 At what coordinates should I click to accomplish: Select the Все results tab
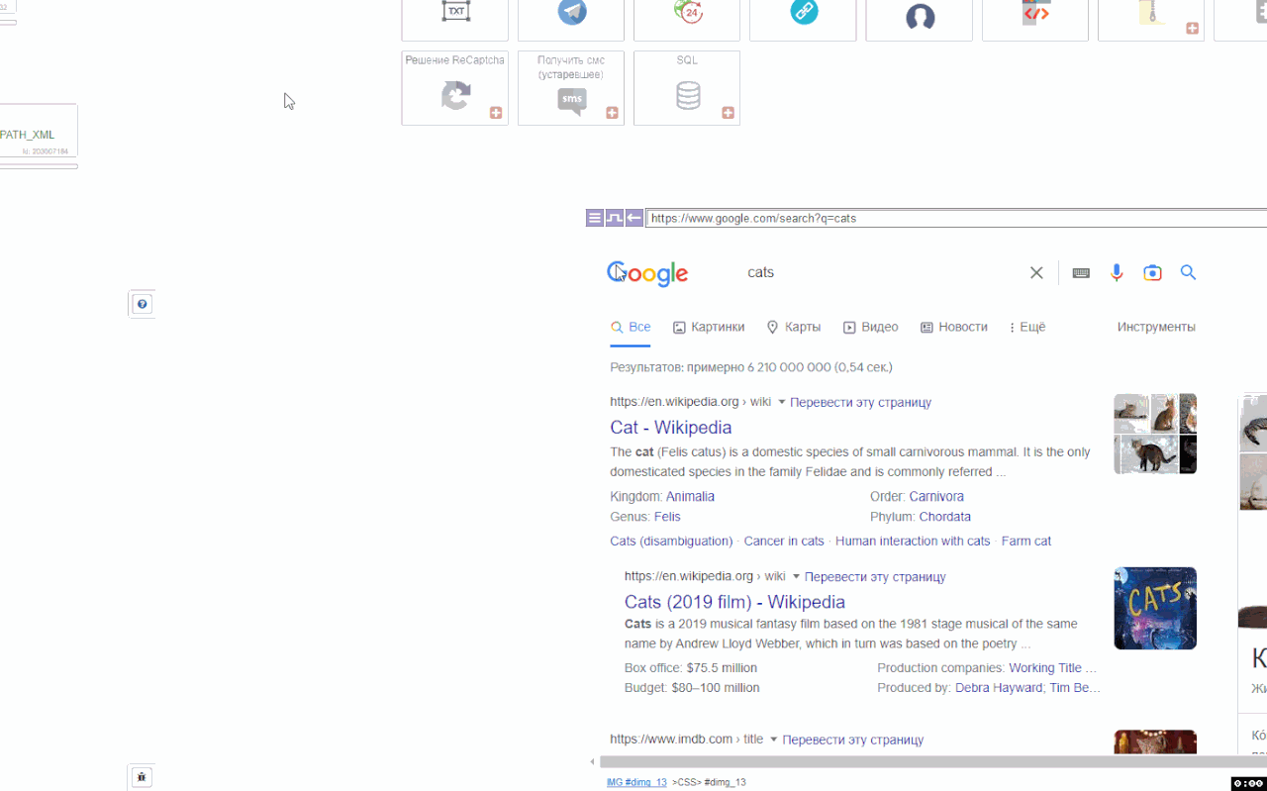click(631, 327)
